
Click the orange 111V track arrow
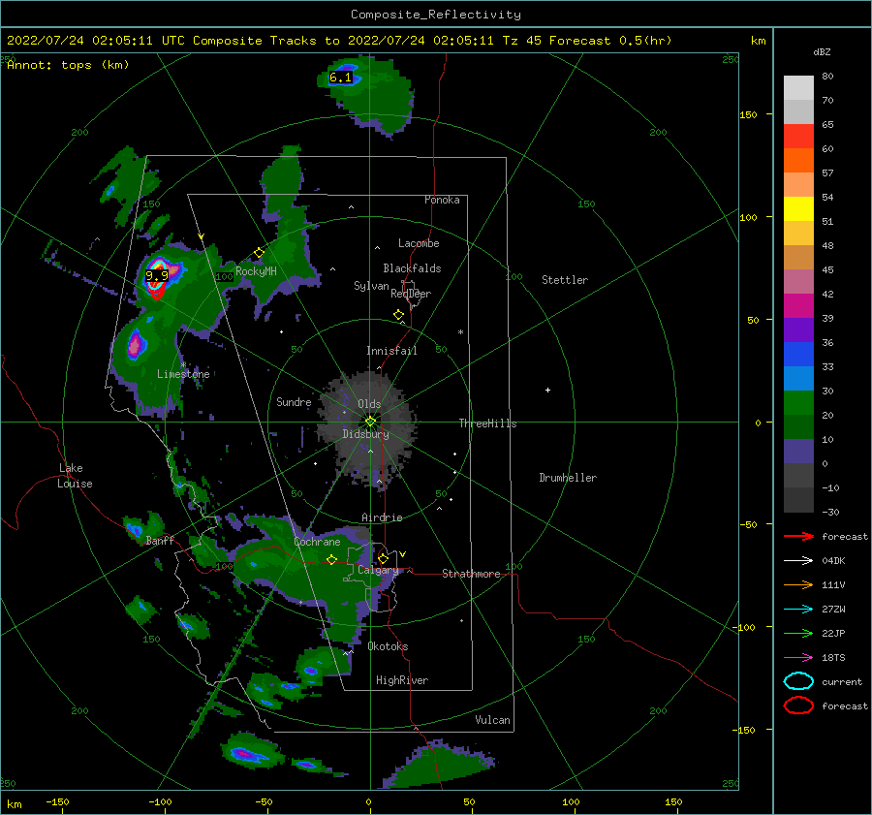pos(798,584)
